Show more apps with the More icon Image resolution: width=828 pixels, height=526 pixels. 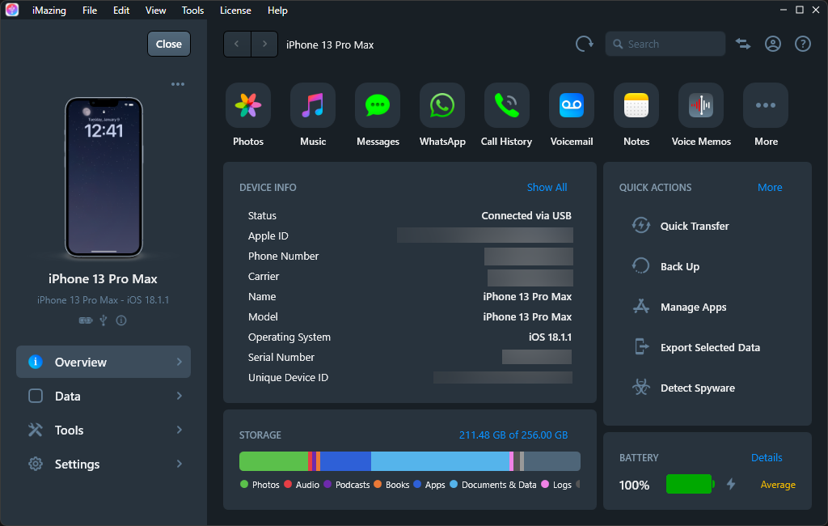click(x=766, y=105)
